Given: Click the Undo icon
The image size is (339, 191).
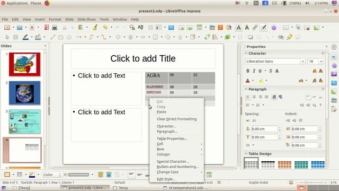Looking at the screenshot, I should click(x=105, y=28).
